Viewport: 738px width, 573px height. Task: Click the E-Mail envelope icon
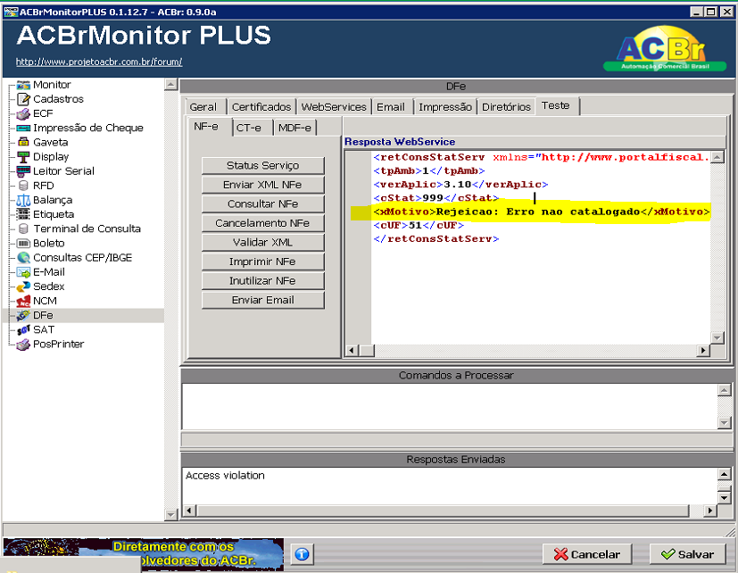23,272
